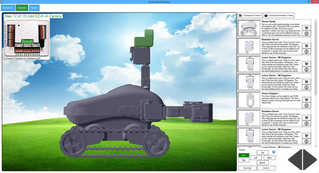
Task: Switch to the Introduction tab
Action: 8,8
